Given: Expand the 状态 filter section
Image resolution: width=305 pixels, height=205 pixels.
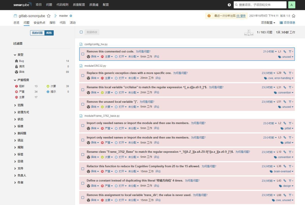Looking at the screenshot, I should pyautogui.click(x=19, y=119).
